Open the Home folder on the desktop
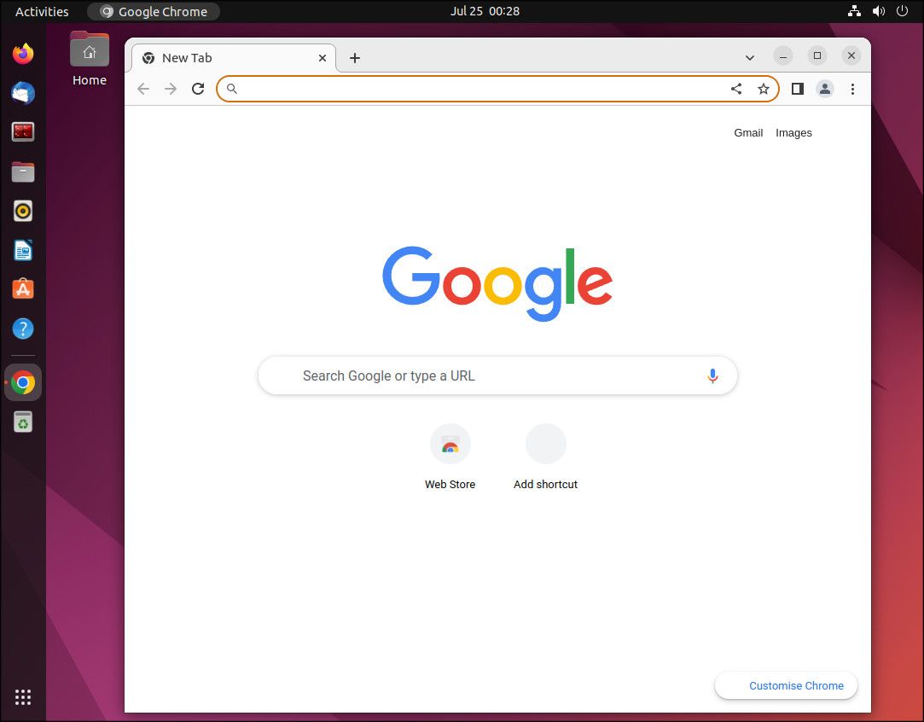The width and height of the screenshot is (924, 722). pos(89,59)
